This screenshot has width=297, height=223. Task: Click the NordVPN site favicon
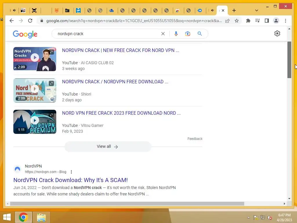tap(17, 169)
